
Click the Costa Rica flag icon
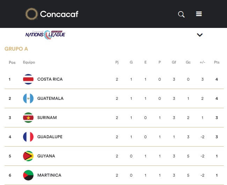(x=28, y=79)
